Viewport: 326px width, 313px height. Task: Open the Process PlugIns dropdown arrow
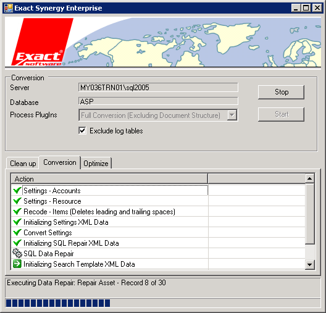(x=232, y=115)
